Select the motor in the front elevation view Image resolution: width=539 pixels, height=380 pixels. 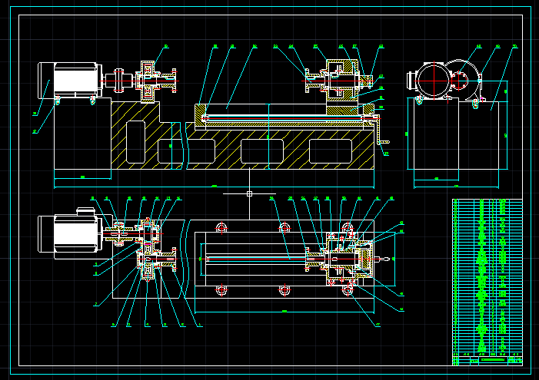point(71,80)
